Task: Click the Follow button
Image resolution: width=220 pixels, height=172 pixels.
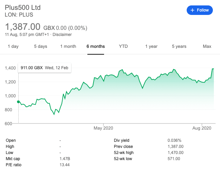Action: (200, 10)
